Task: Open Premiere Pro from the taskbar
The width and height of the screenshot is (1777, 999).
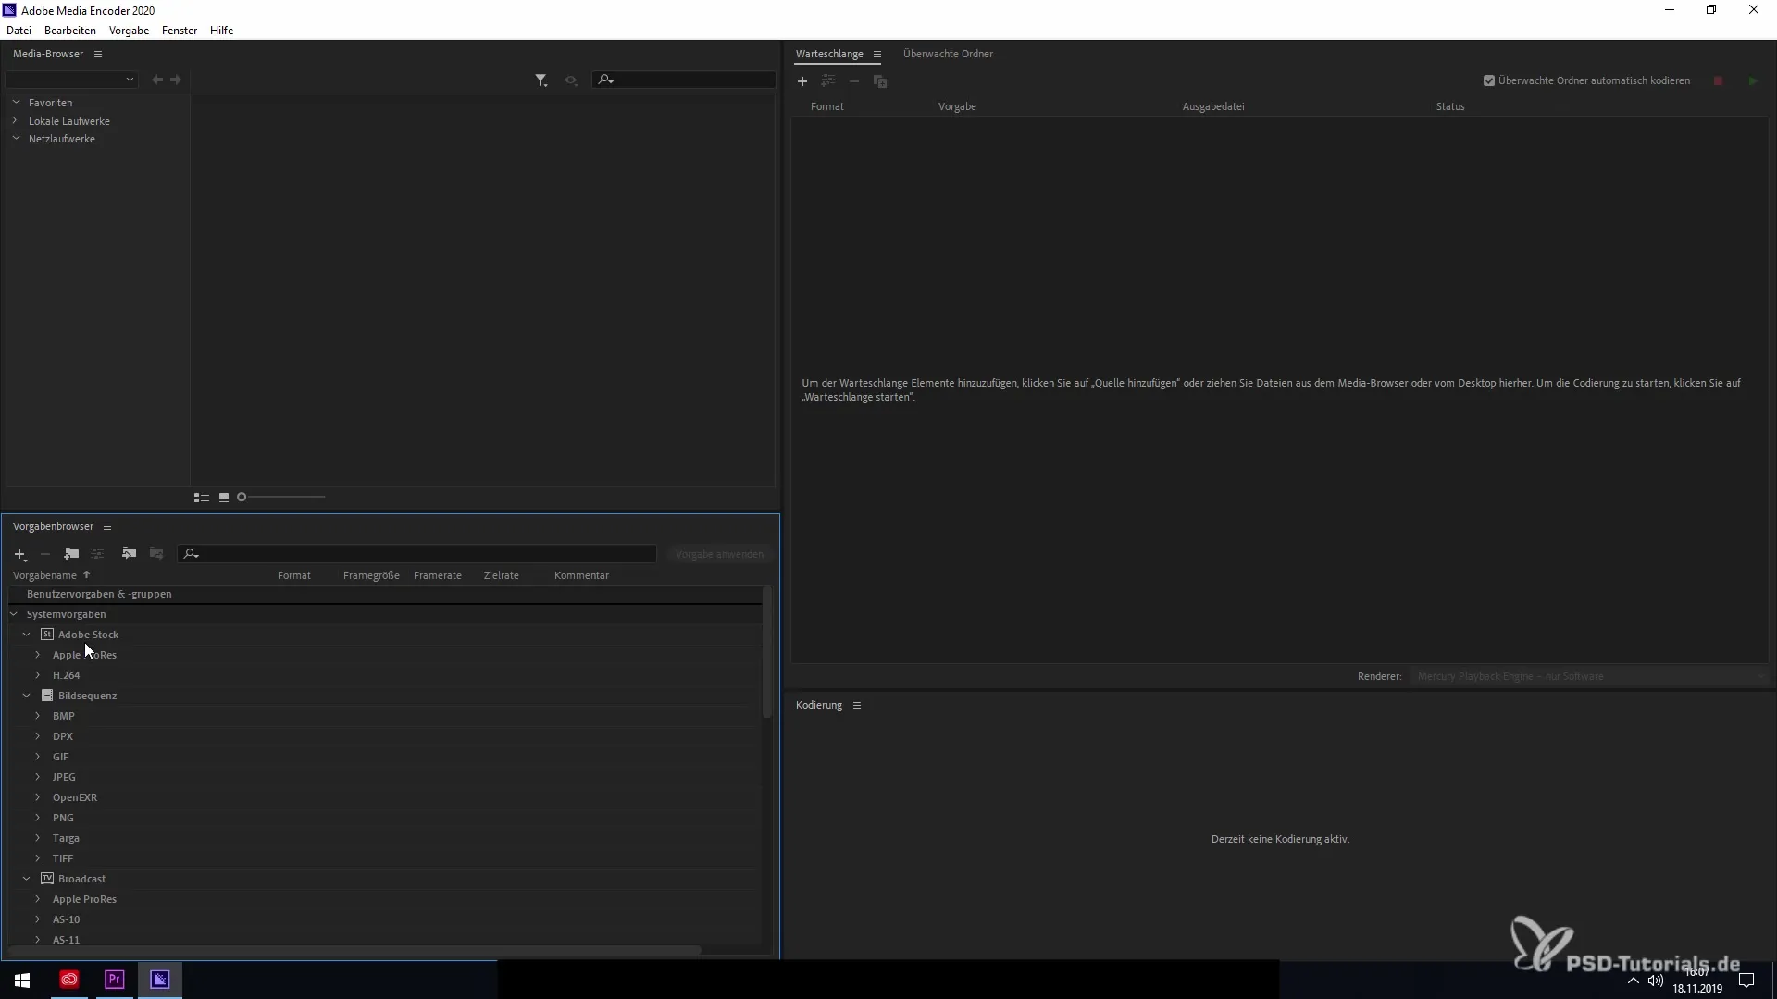Action: pyautogui.click(x=115, y=980)
